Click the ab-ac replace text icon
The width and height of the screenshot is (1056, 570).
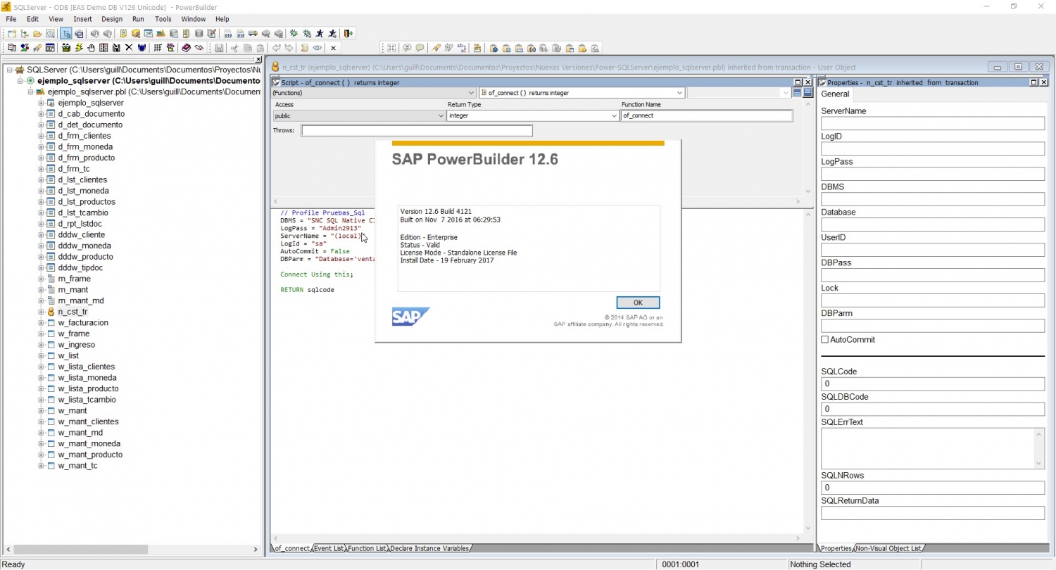coord(461,48)
